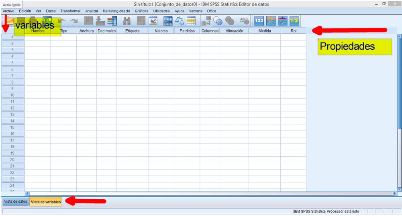This screenshot has width=402, height=216.
Task: Click the Decimales column header
Action: coord(106,31)
